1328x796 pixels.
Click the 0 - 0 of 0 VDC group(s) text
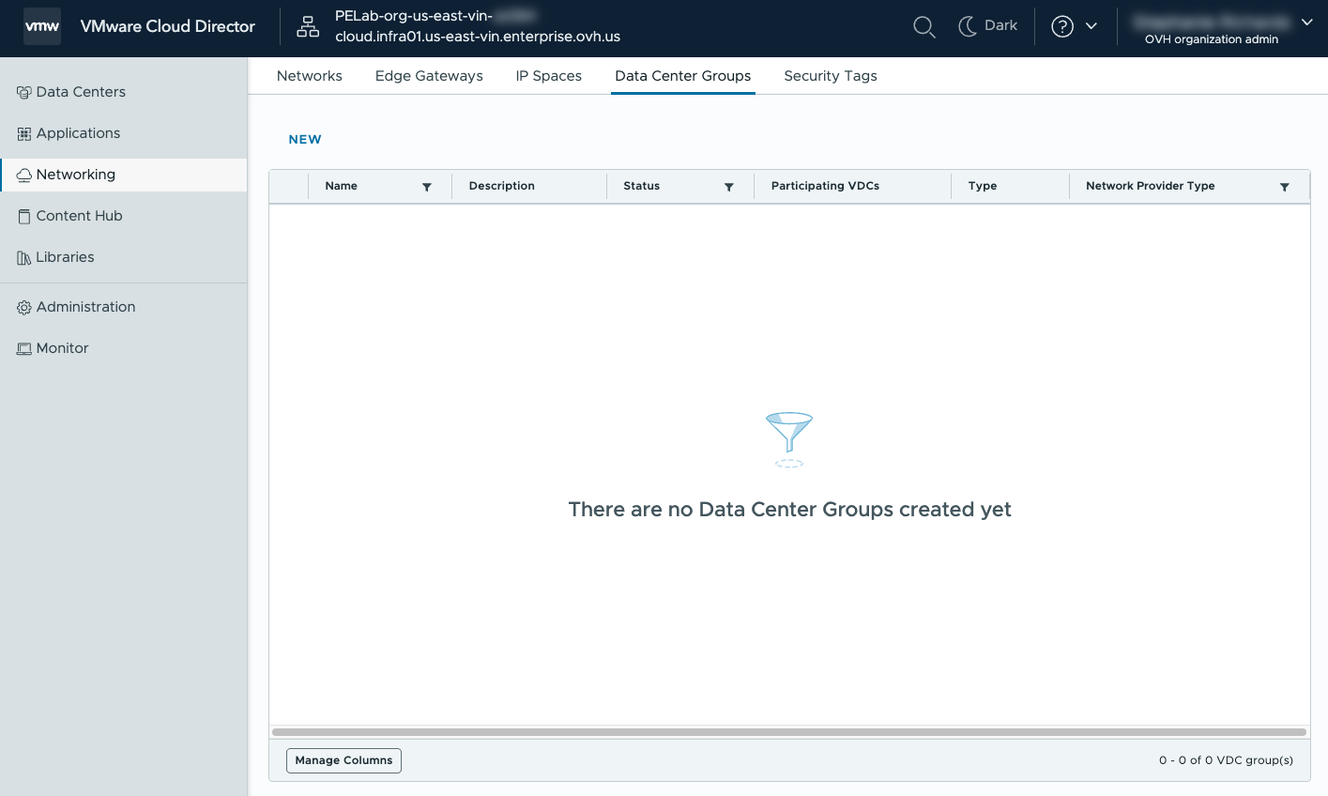1226,760
